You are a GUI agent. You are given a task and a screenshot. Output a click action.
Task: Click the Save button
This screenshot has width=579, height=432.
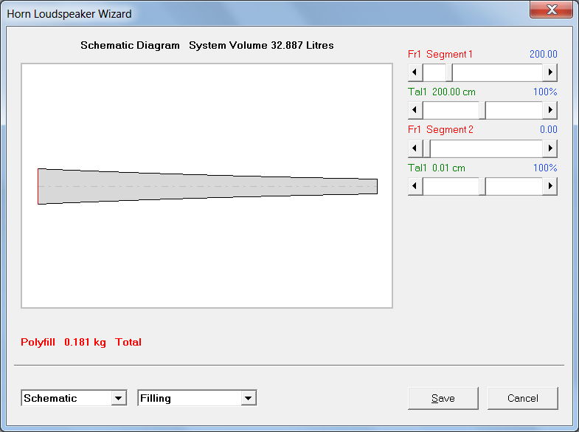point(443,398)
